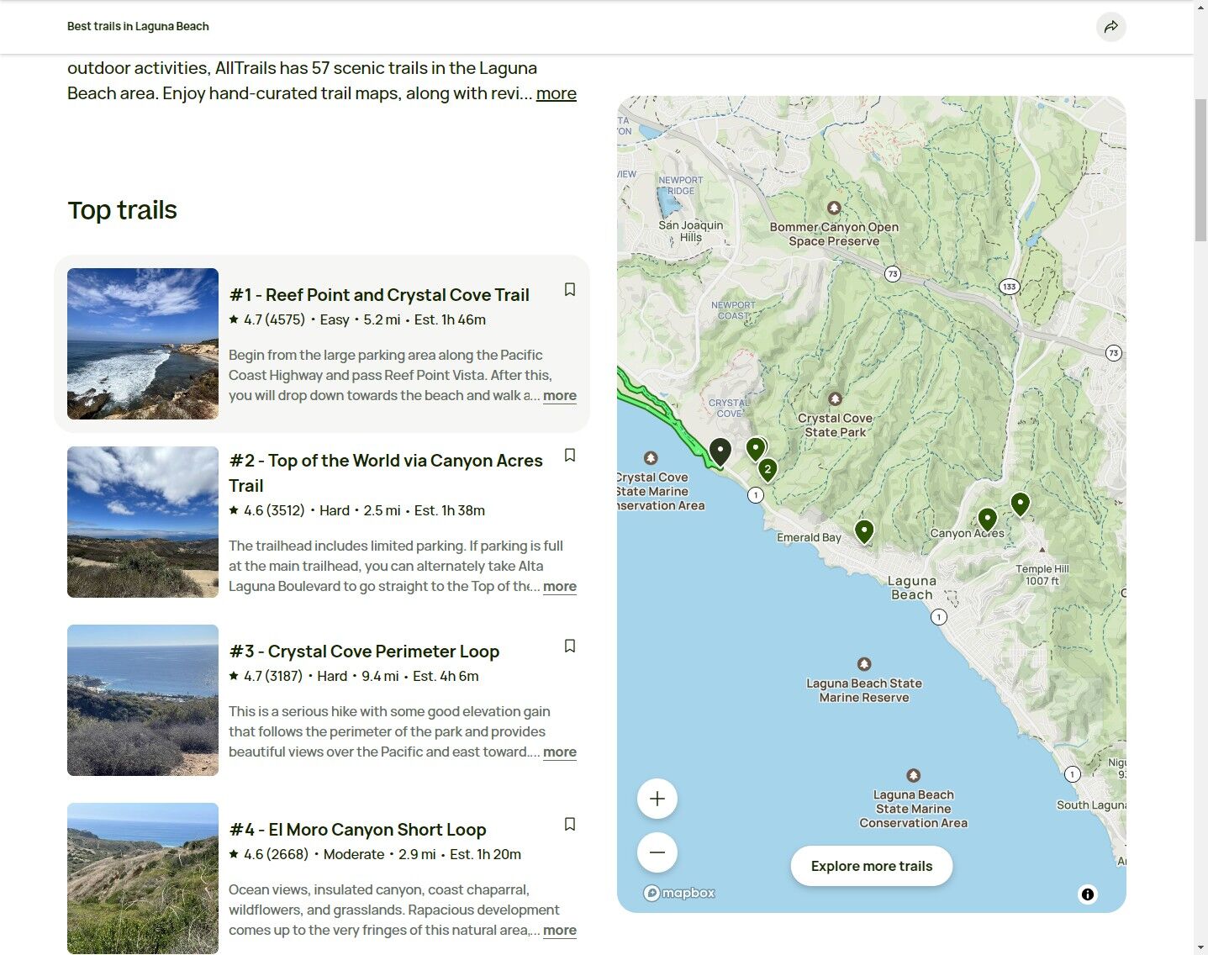Click the Crystal Cove State Marine Conservation Area icon
This screenshot has width=1208, height=955.
[x=651, y=458]
